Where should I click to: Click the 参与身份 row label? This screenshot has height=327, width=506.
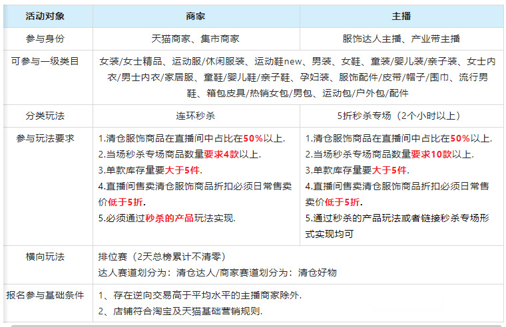pyautogui.click(x=46, y=39)
